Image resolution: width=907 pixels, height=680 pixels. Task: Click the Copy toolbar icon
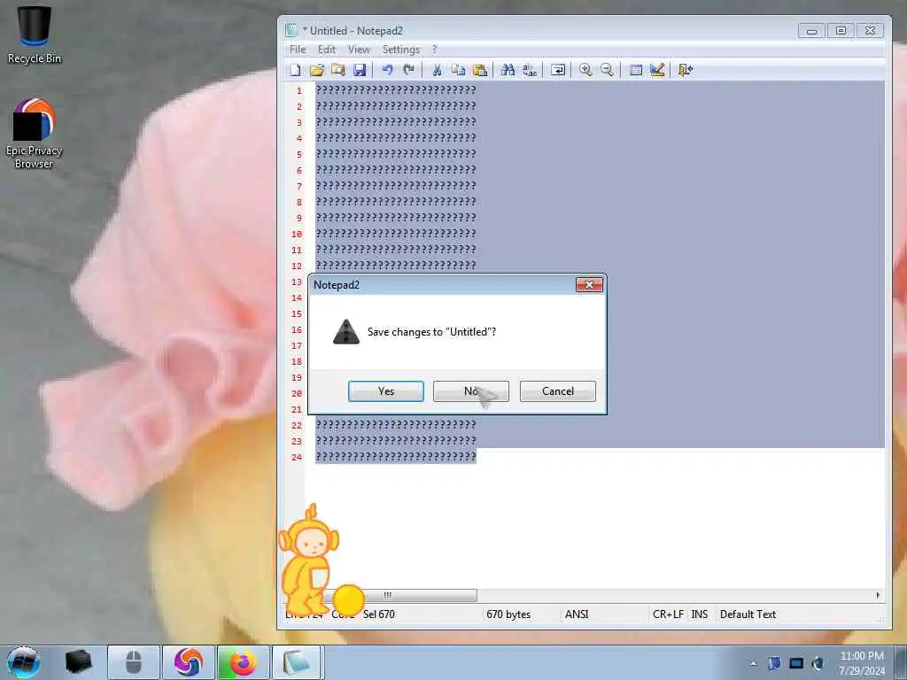(458, 70)
